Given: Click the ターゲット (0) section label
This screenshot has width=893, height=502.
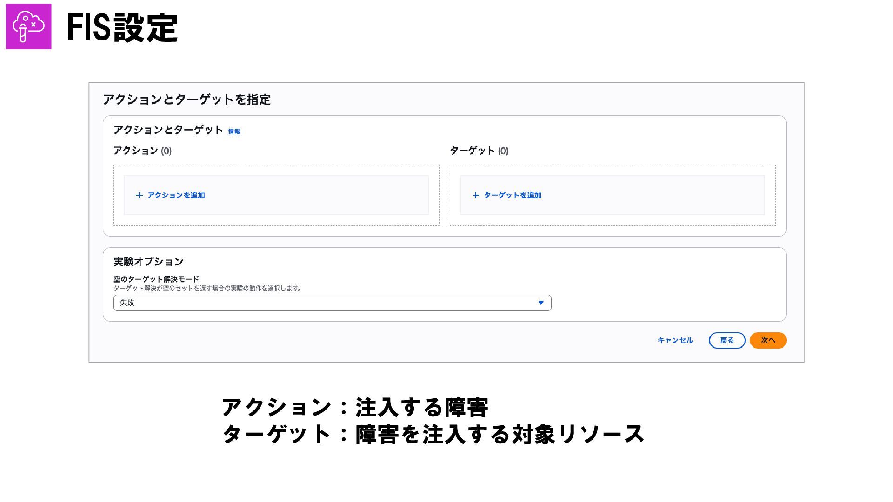Looking at the screenshot, I should pos(479,151).
